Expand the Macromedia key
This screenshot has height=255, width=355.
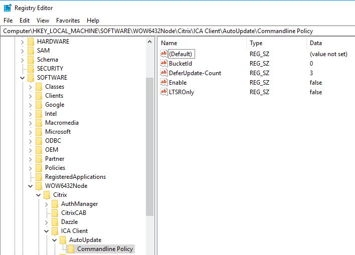[x=31, y=123]
